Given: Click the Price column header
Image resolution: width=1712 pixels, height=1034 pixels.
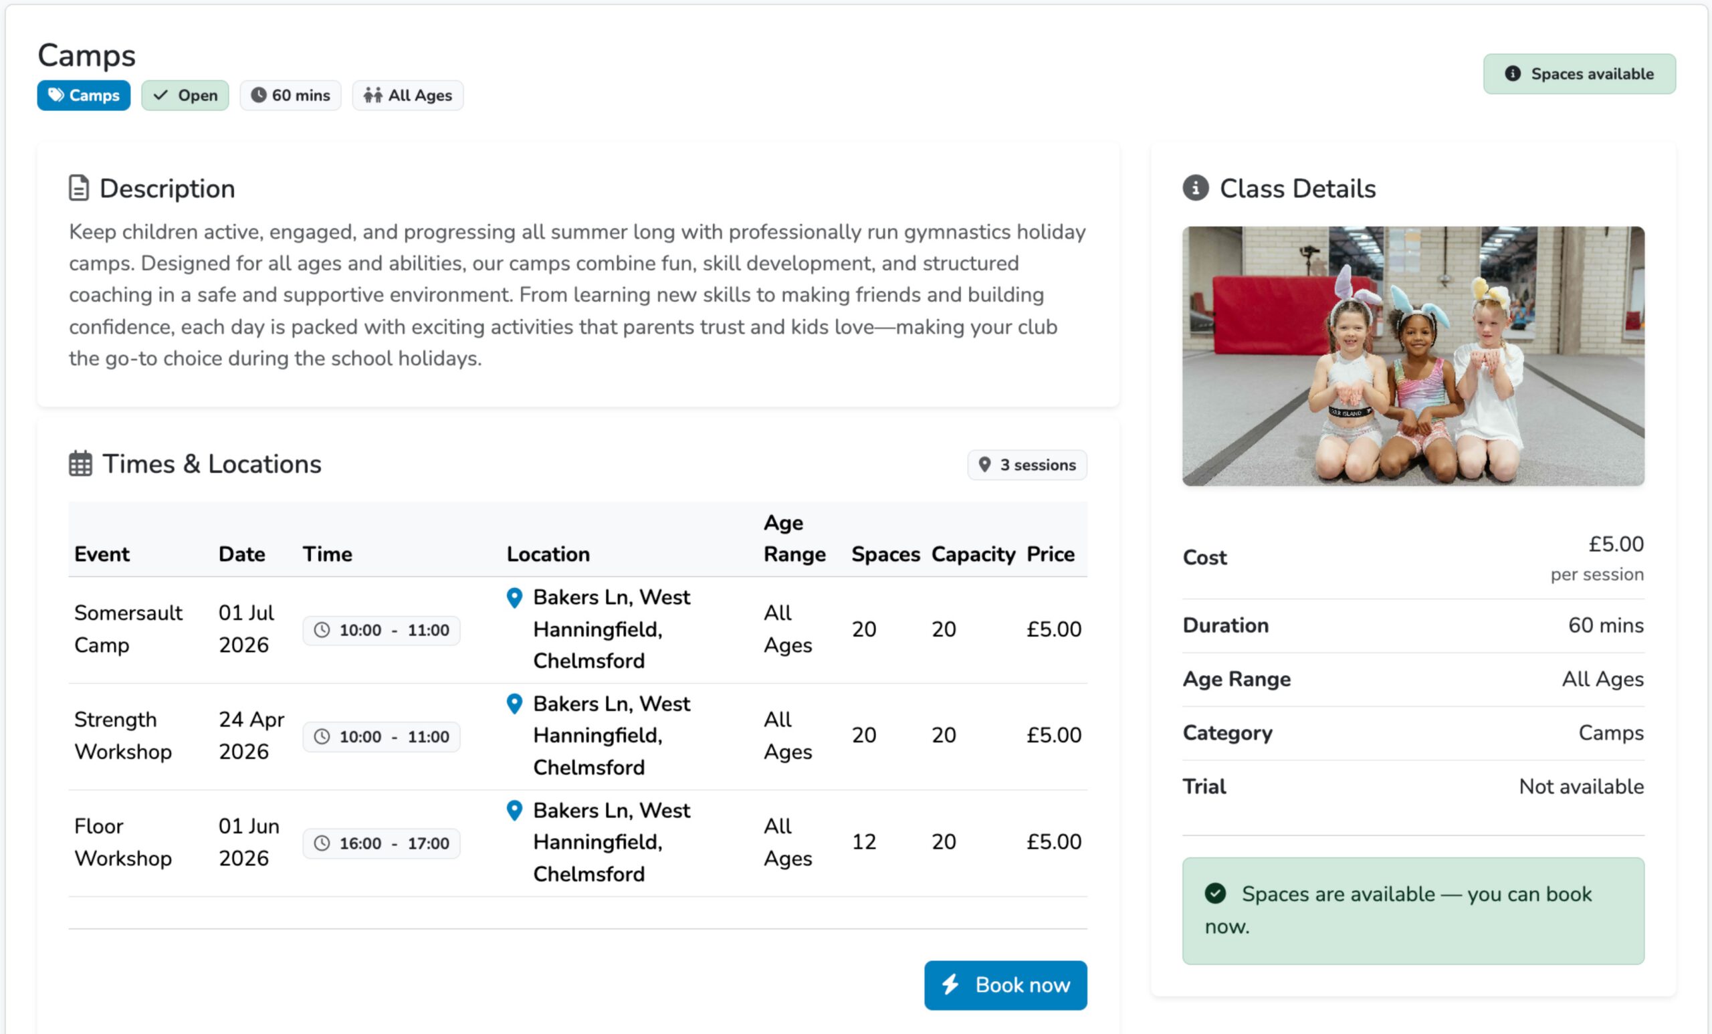Looking at the screenshot, I should 1050,554.
